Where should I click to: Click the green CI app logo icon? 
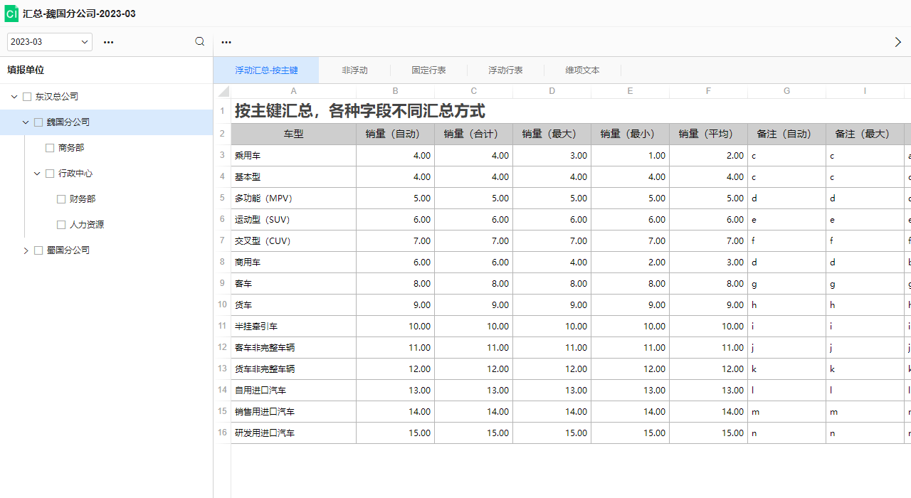click(11, 14)
